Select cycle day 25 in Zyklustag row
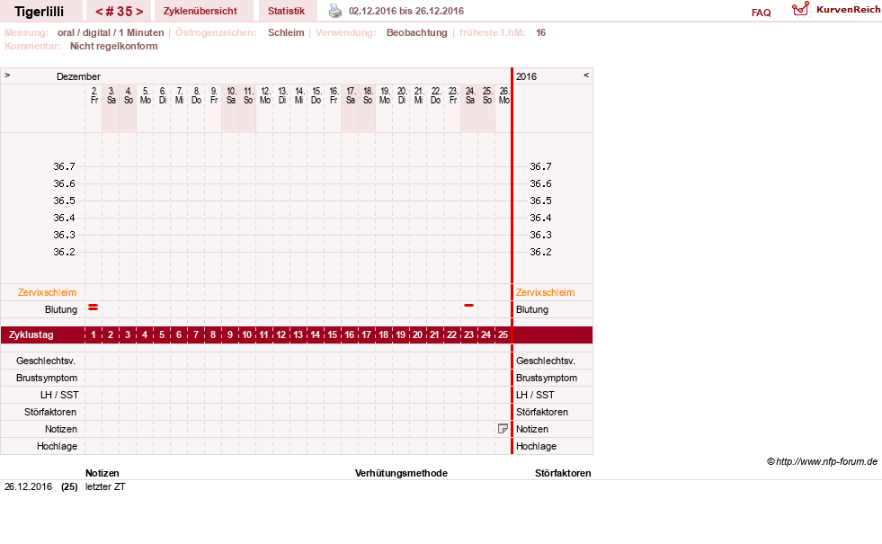882x544 pixels. pyautogui.click(x=503, y=334)
